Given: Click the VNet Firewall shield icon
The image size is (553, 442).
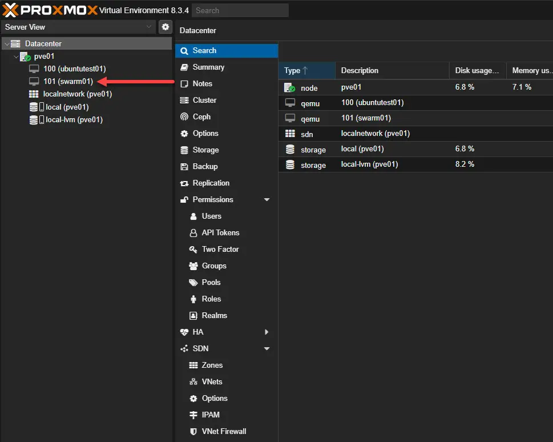Looking at the screenshot, I should click(193, 432).
